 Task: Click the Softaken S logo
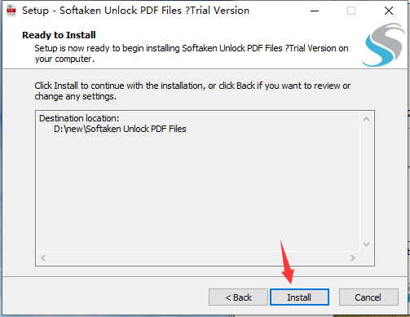tap(384, 45)
